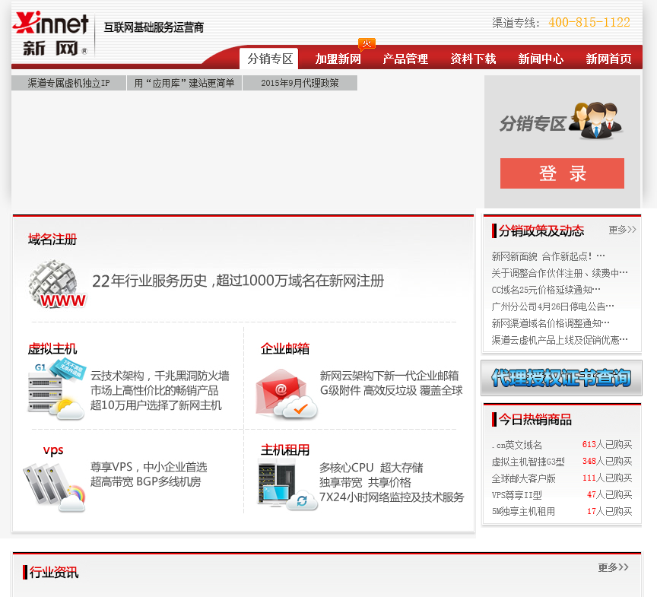This screenshot has height=597, width=657.
Task: Expand 更多>> in 行业资讯 section
Action: 613,567
